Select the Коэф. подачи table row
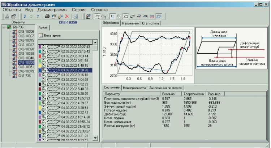This screenshot has height=148, width=271. pyautogui.click(x=185, y=118)
